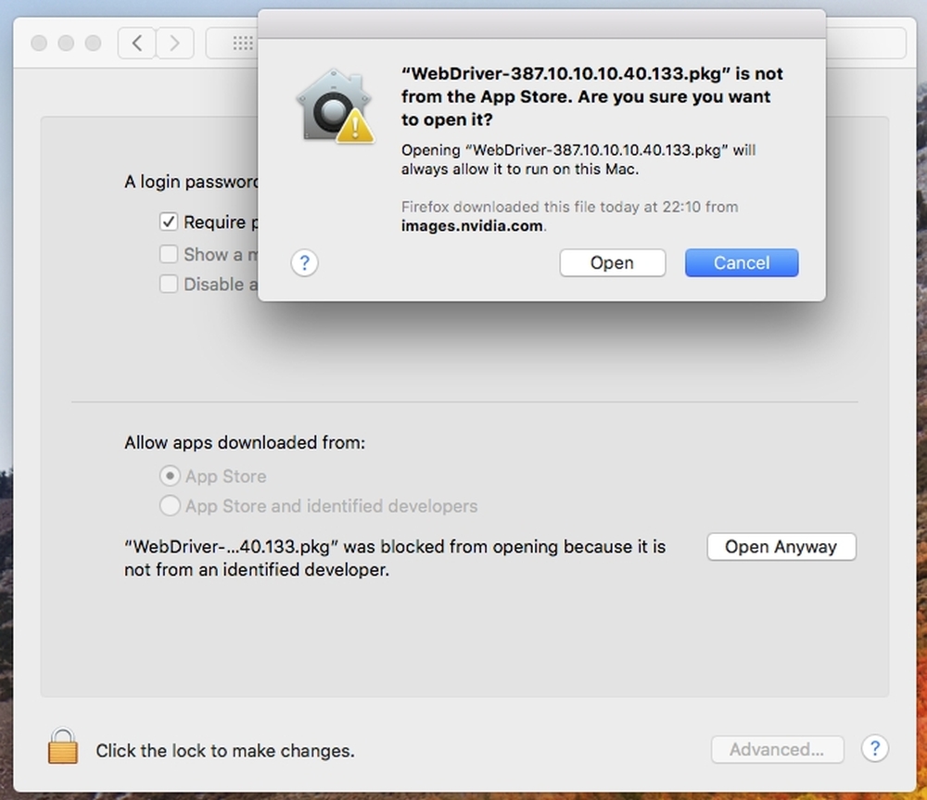Minimize the System Preferences window
The width and height of the screenshot is (927, 800).
click(66, 43)
